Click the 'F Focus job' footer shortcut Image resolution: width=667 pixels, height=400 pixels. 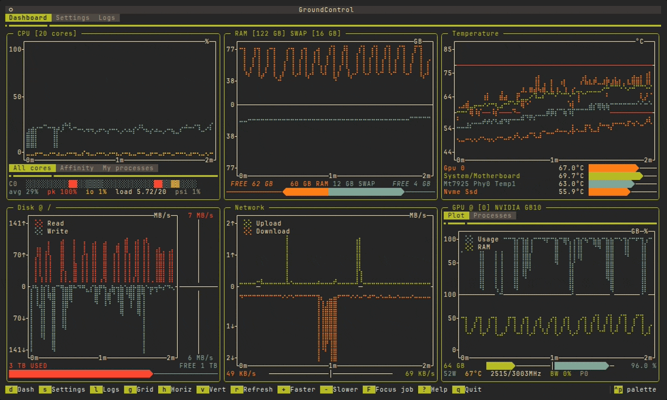[388, 389]
